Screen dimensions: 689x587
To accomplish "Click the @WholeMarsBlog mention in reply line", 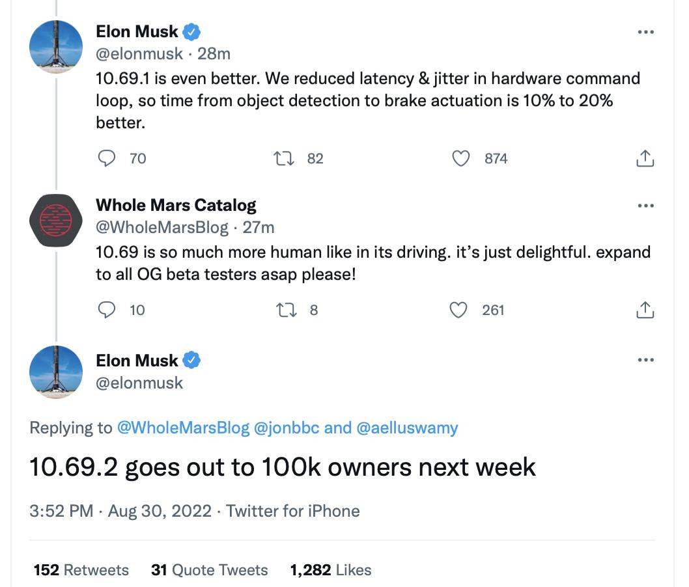I will (182, 428).
